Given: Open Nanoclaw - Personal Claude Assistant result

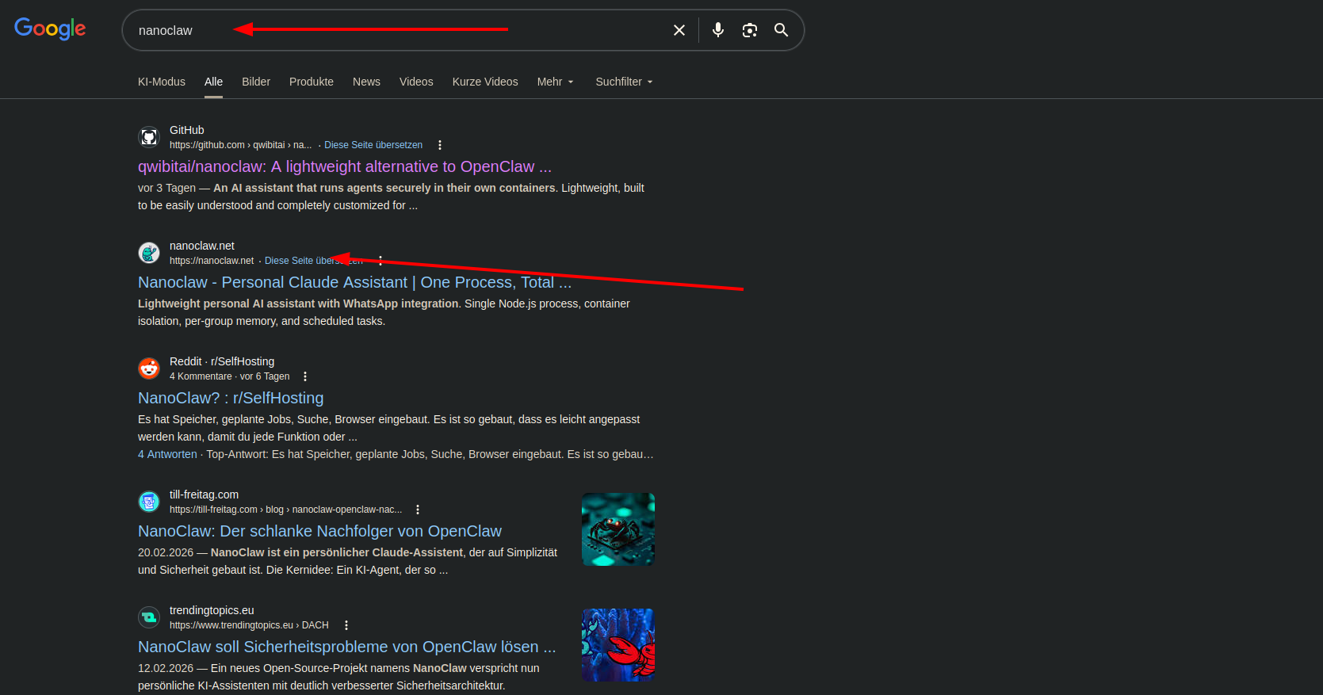Looking at the screenshot, I should (354, 282).
